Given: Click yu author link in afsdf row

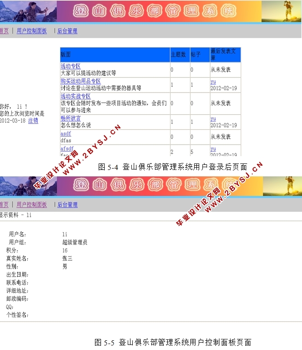Looking at the screenshot, I should [x=213, y=149].
